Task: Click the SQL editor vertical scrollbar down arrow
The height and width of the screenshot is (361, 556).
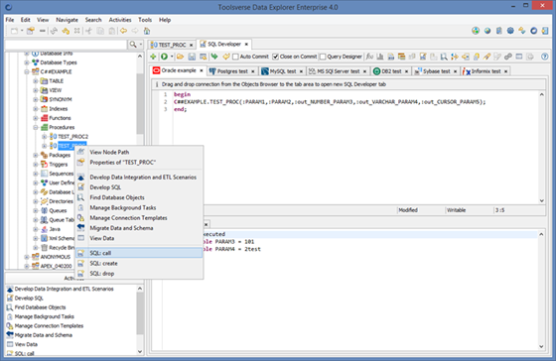Action: (541, 200)
